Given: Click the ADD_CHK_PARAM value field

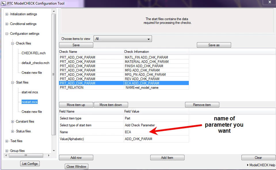Looking at the screenshot, I should tap(156, 139).
